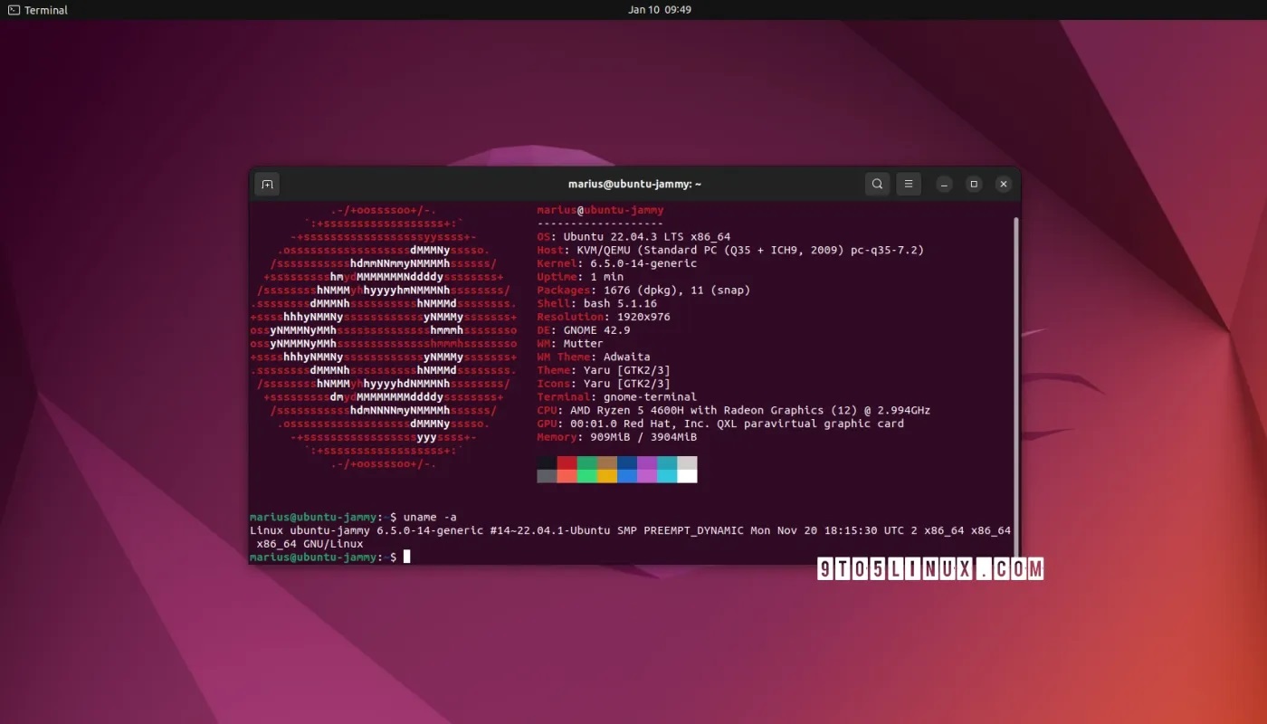Open the terminal hamburger menu
This screenshot has height=724, width=1267.
pos(909,184)
